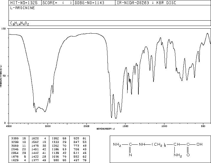211x163 pixels.
Task: Click the 100 tick on transmittance axis
Action: coord(4,29)
